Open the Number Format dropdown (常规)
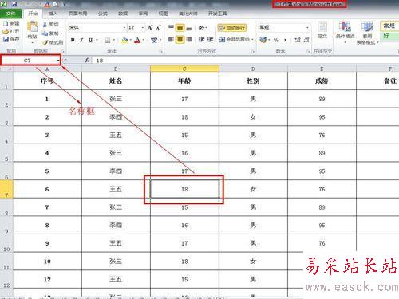Viewport: 399px width, 299px height. tap(307, 27)
